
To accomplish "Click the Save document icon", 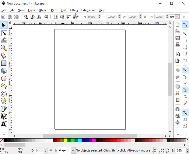I will coord(177,38).
